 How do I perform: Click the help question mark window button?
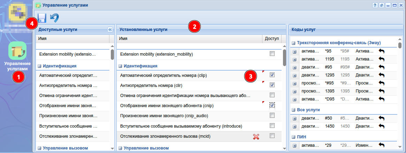pos(375,6)
